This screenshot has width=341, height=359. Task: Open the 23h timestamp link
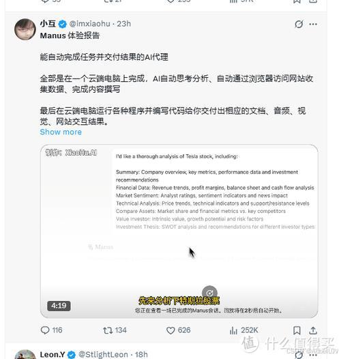[x=124, y=24]
